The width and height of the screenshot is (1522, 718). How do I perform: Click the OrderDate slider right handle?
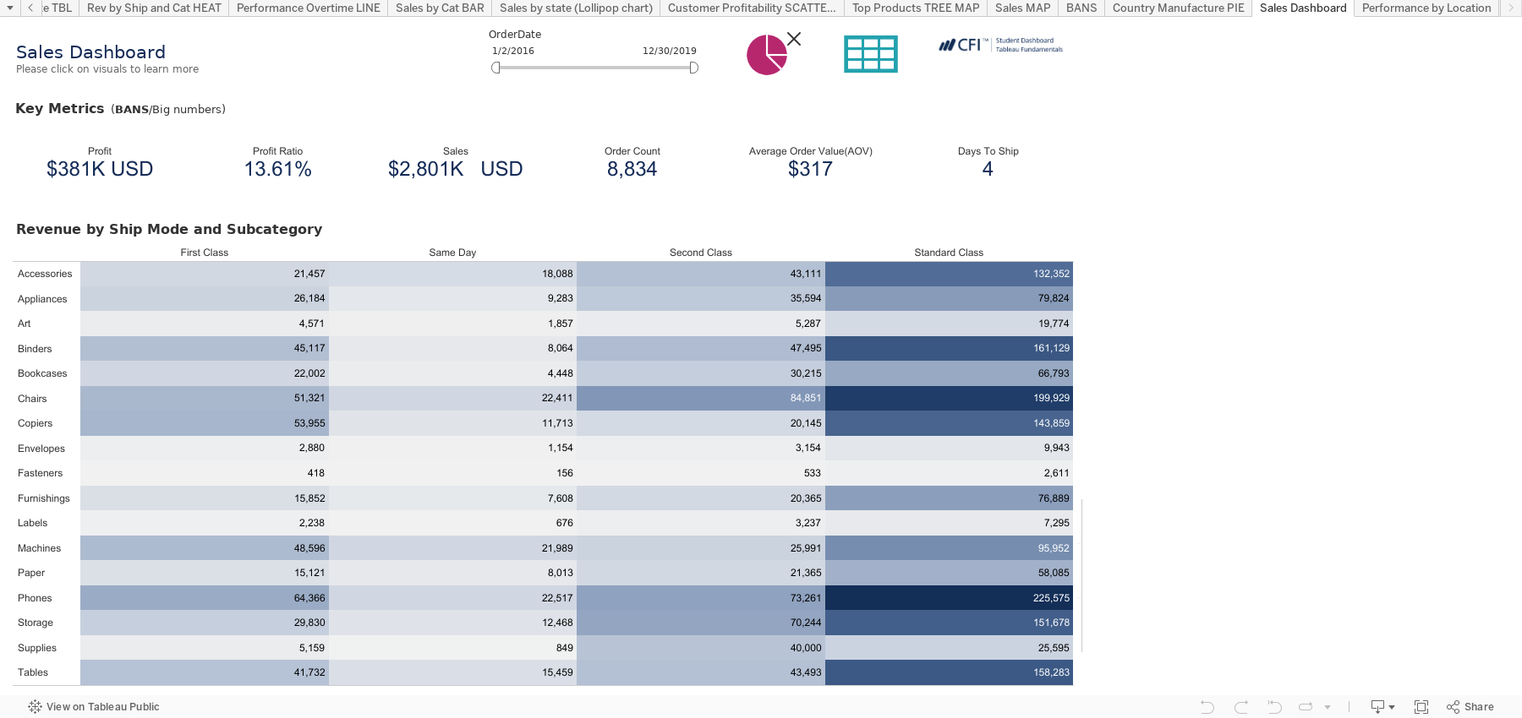[x=693, y=68]
